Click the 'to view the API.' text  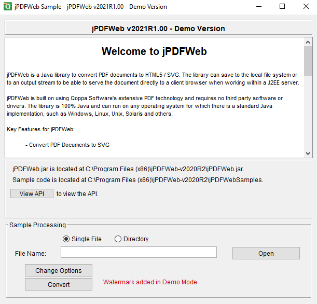77,194
